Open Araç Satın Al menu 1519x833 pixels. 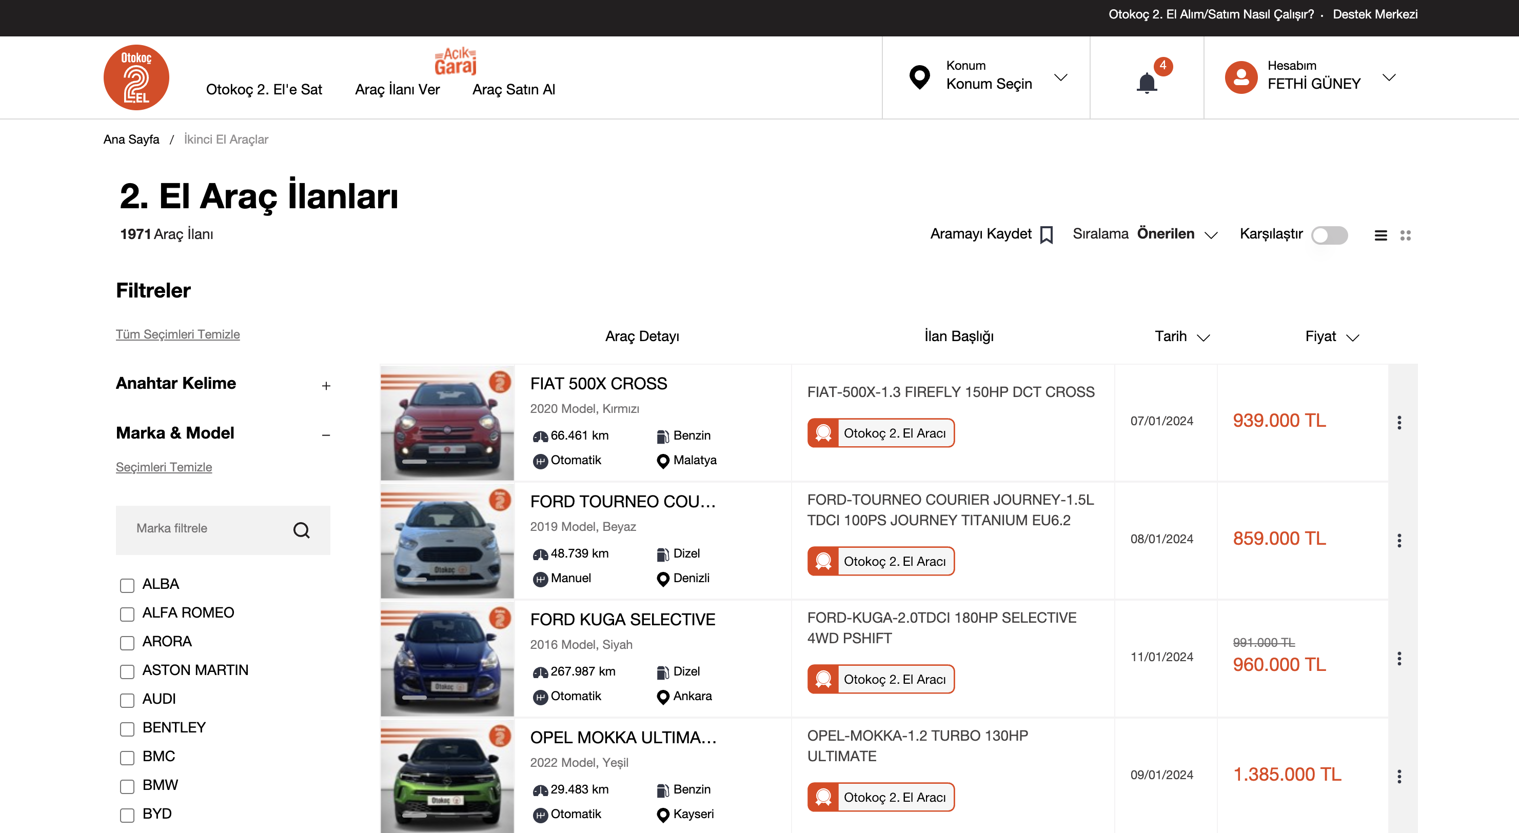coord(514,89)
